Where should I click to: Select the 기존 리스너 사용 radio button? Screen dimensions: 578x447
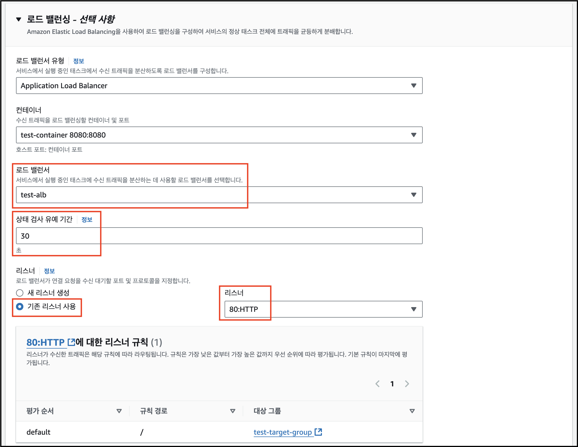(x=20, y=307)
